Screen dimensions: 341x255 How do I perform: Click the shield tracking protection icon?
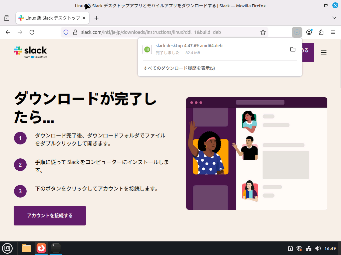pos(66,32)
